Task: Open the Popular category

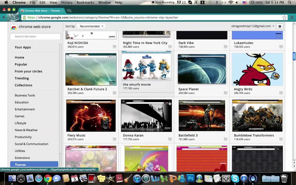Action: point(21,64)
